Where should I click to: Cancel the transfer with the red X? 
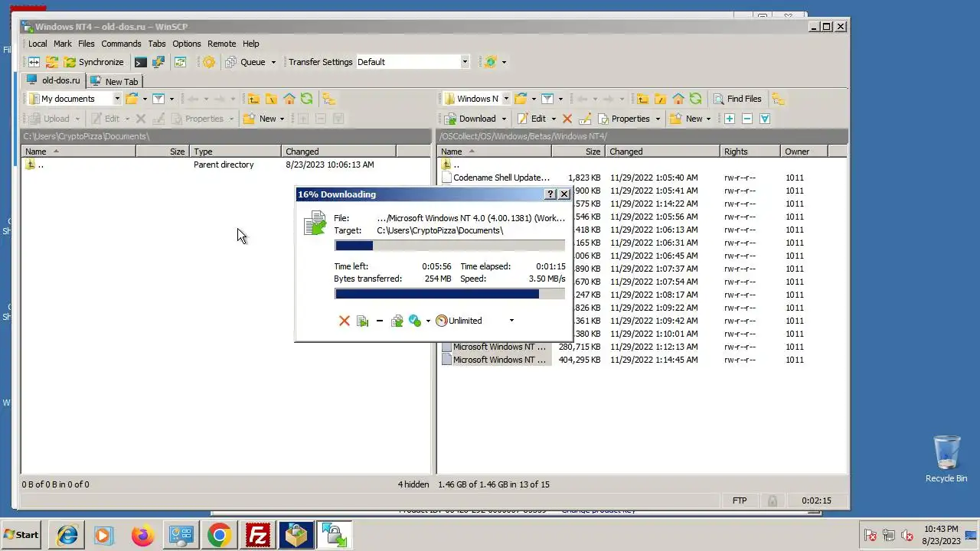tap(344, 321)
